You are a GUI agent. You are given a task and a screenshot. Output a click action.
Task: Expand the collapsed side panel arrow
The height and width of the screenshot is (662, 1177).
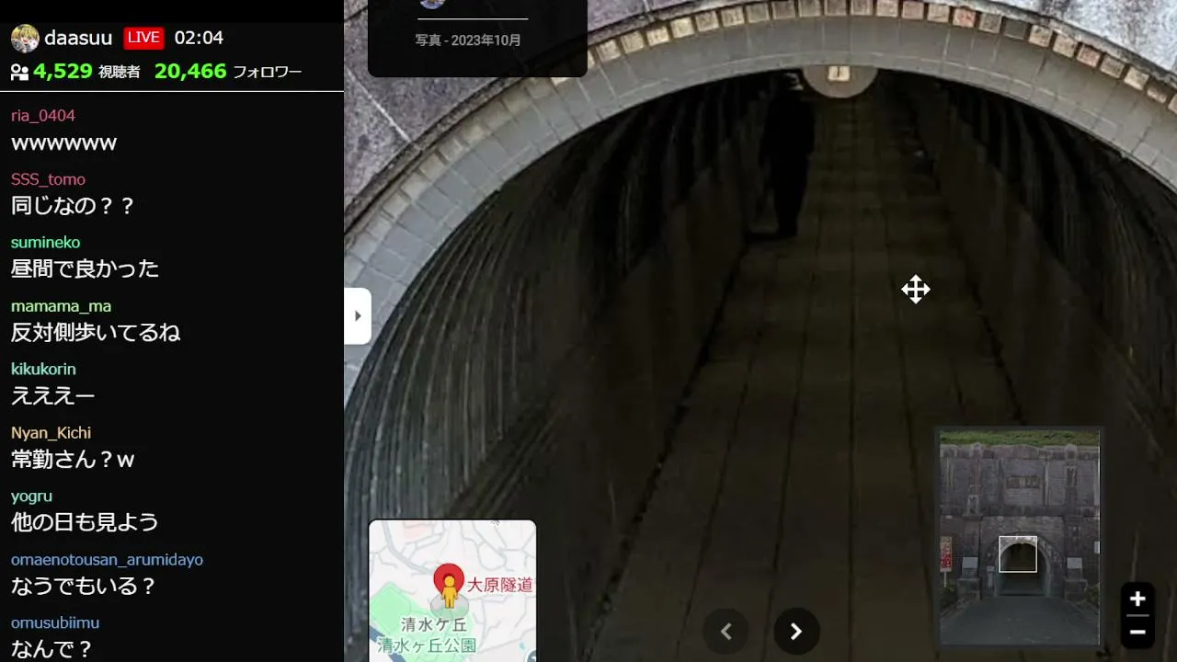click(358, 316)
